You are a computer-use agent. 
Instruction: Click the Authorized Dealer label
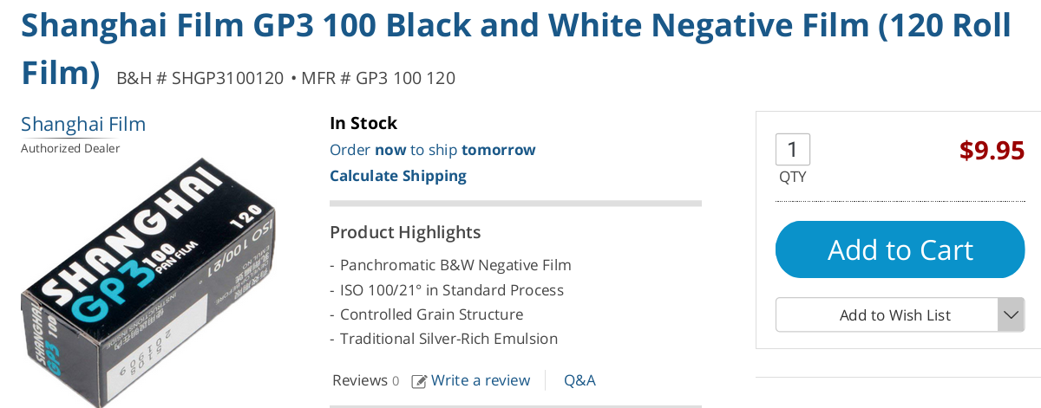(70, 148)
